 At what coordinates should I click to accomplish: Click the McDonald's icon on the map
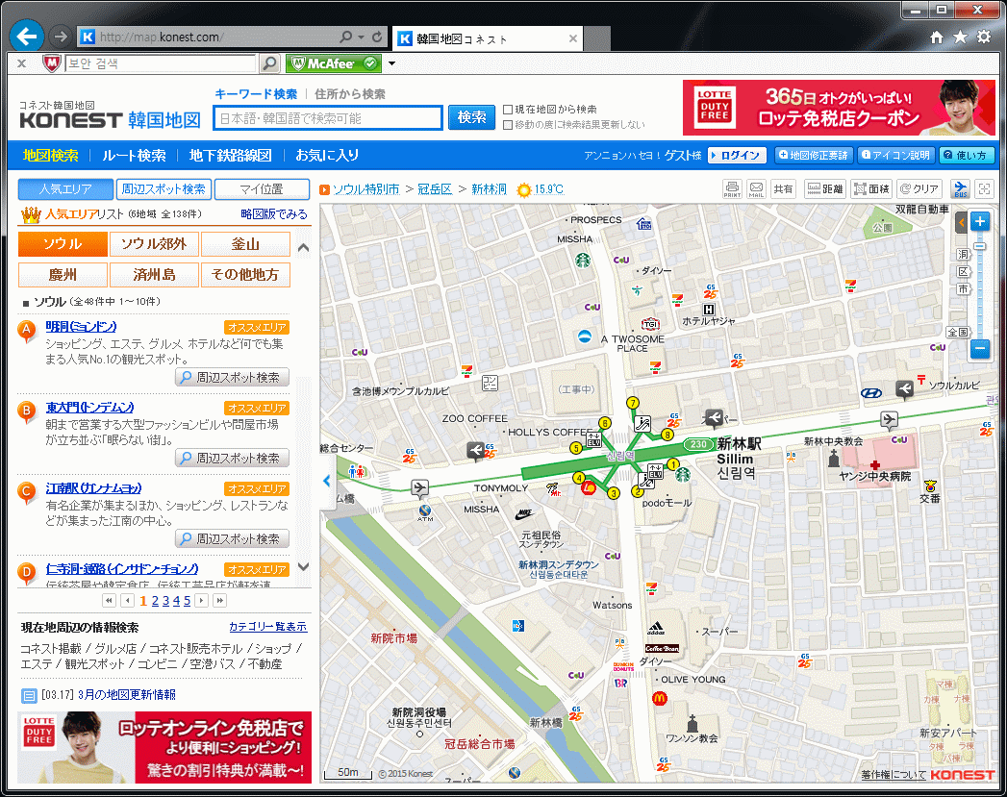(660, 698)
